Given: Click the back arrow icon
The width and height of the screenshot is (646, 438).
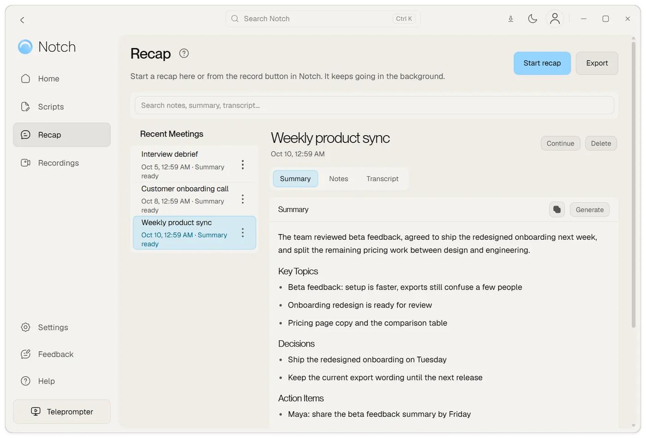Looking at the screenshot, I should pyautogui.click(x=22, y=20).
